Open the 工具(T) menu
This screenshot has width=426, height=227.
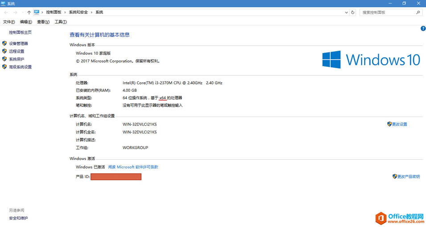[61, 22]
